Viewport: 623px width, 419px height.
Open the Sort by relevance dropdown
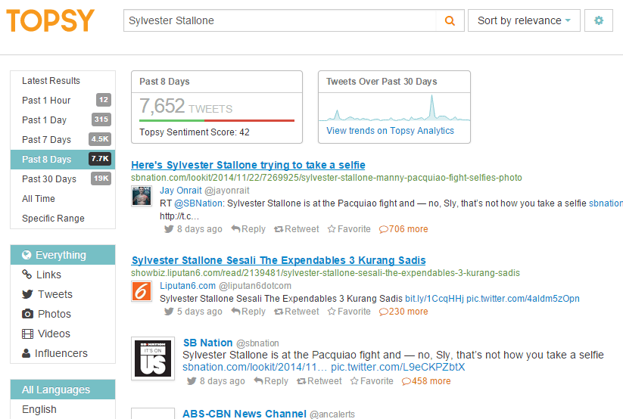524,20
